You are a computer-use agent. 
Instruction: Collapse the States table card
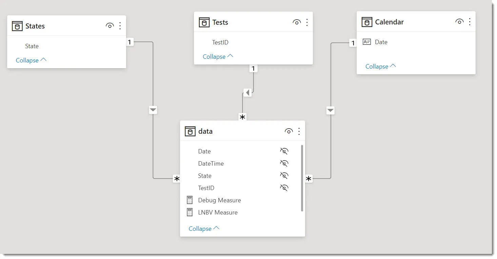pyautogui.click(x=31, y=60)
